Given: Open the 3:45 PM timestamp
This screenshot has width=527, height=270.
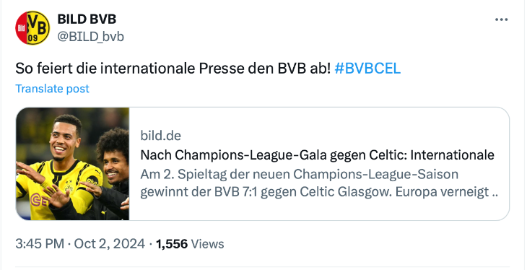Looking at the screenshot, I should (40, 244).
